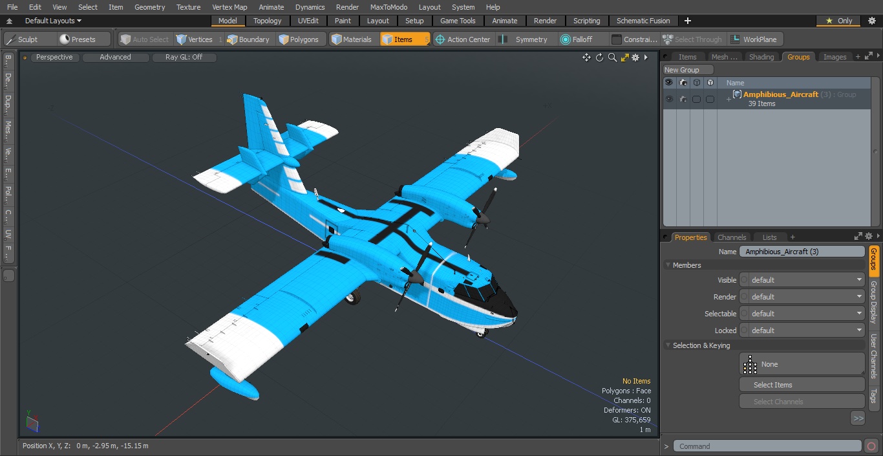Click the Amphibious_Aircraft group cube icon
This screenshot has height=456, width=883.
pos(737,94)
